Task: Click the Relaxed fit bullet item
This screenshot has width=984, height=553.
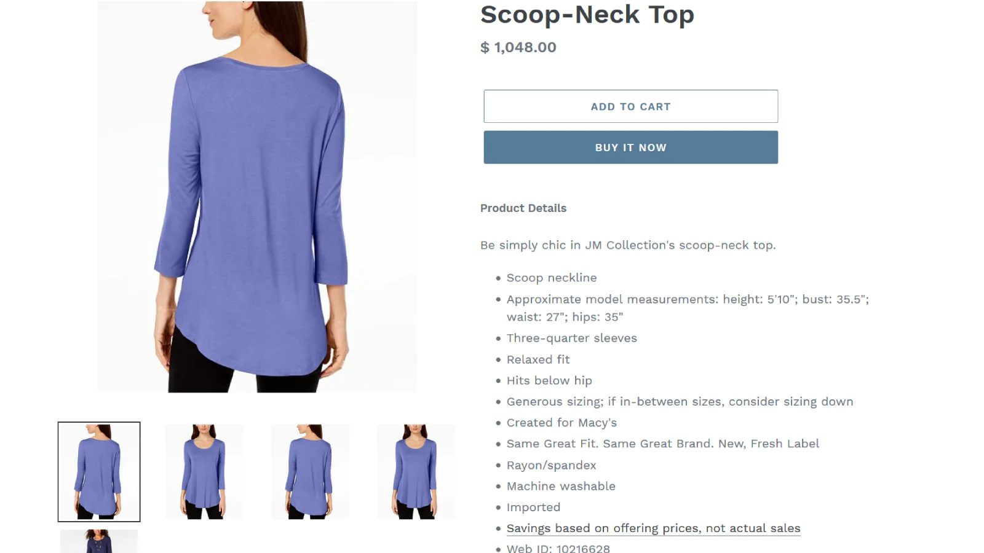Action: click(x=538, y=359)
